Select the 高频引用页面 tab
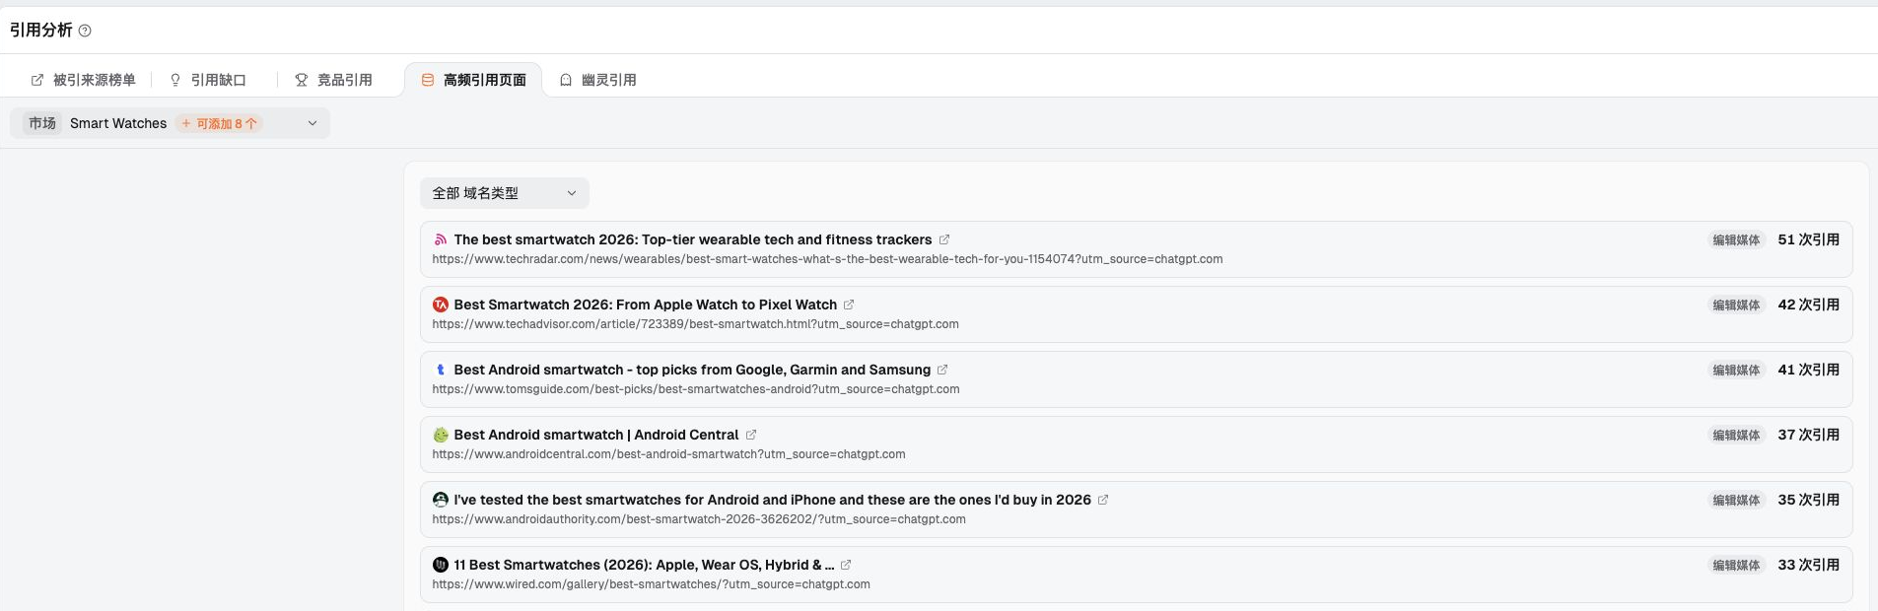1878x611 pixels. (x=473, y=80)
